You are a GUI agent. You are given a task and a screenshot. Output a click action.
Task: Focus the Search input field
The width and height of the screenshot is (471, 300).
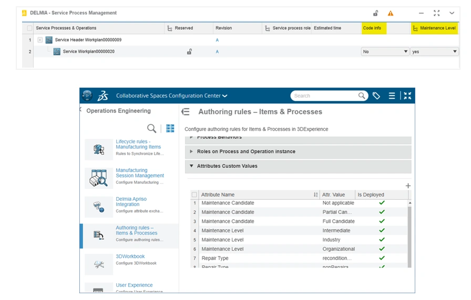tap(324, 96)
